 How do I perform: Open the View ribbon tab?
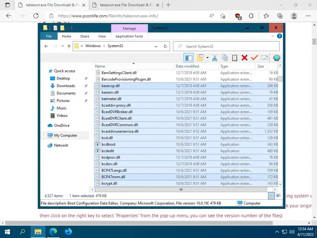[x=102, y=36]
